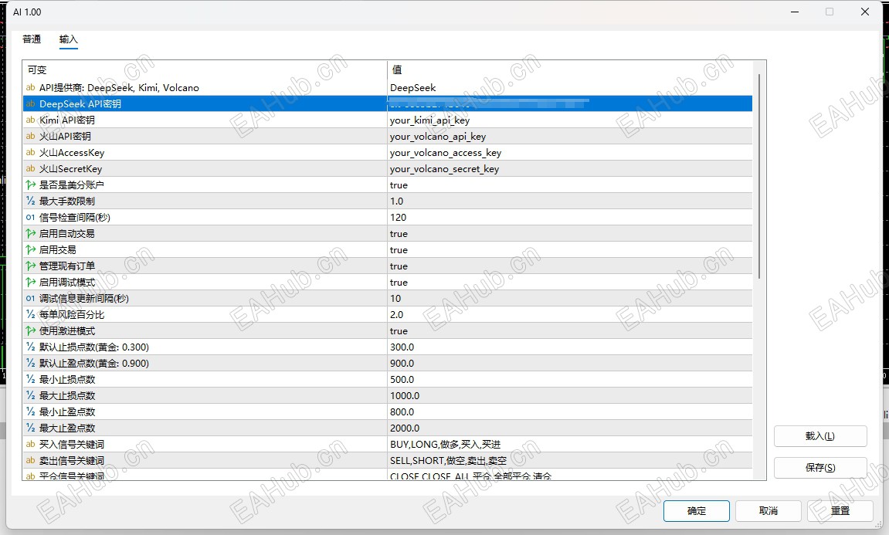The height and width of the screenshot is (535, 889).
Task: Click the bool icon beside 管理现有订单
Action: point(31,266)
